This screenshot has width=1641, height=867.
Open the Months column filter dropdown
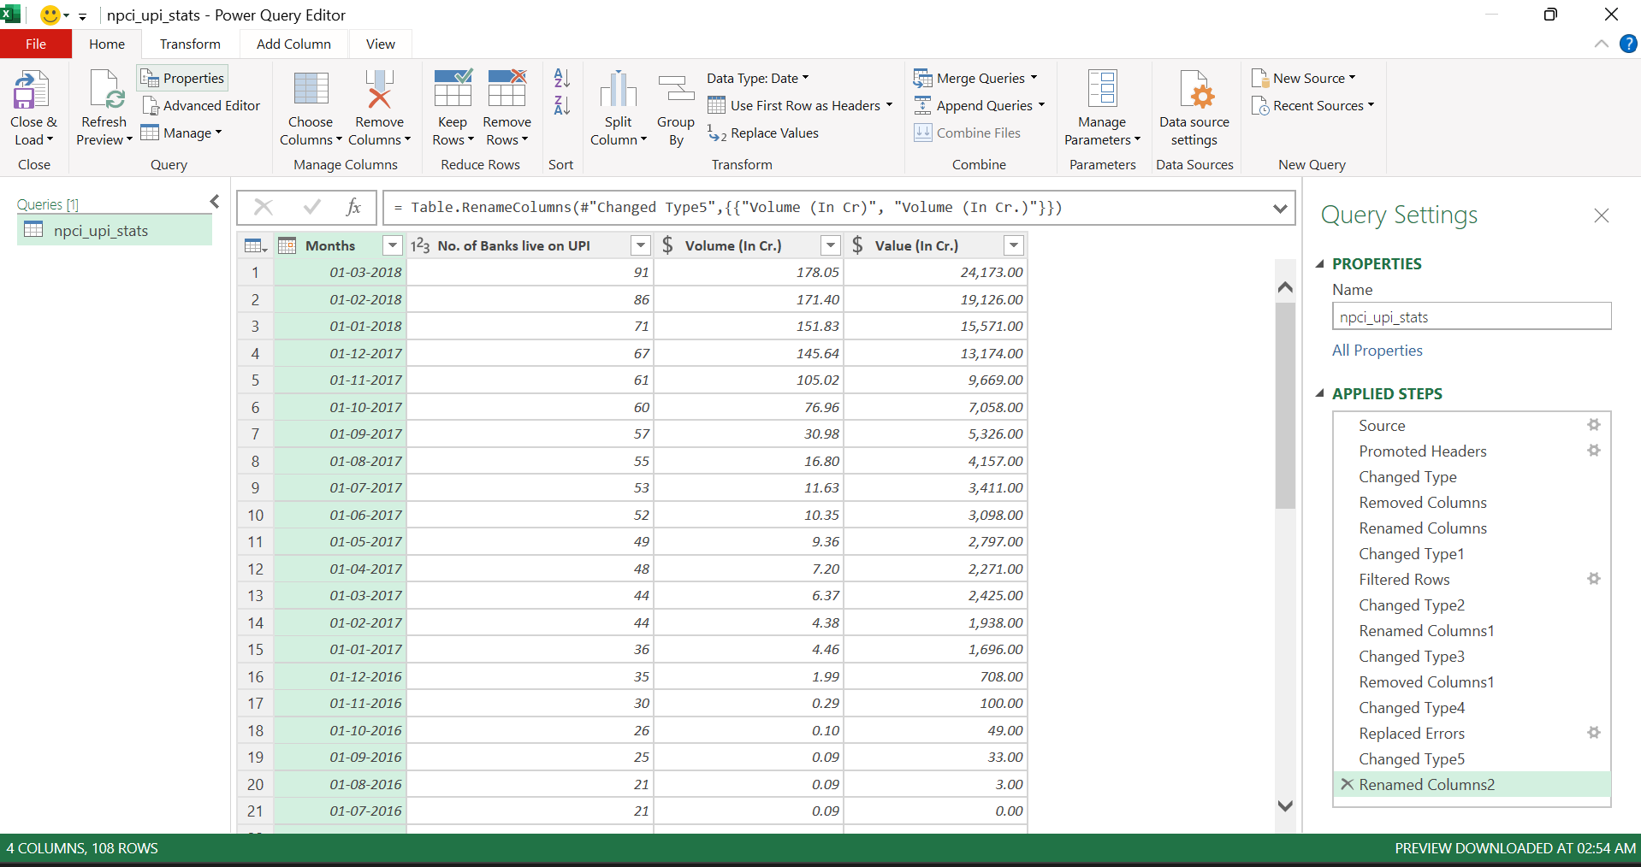(x=392, y=245)
